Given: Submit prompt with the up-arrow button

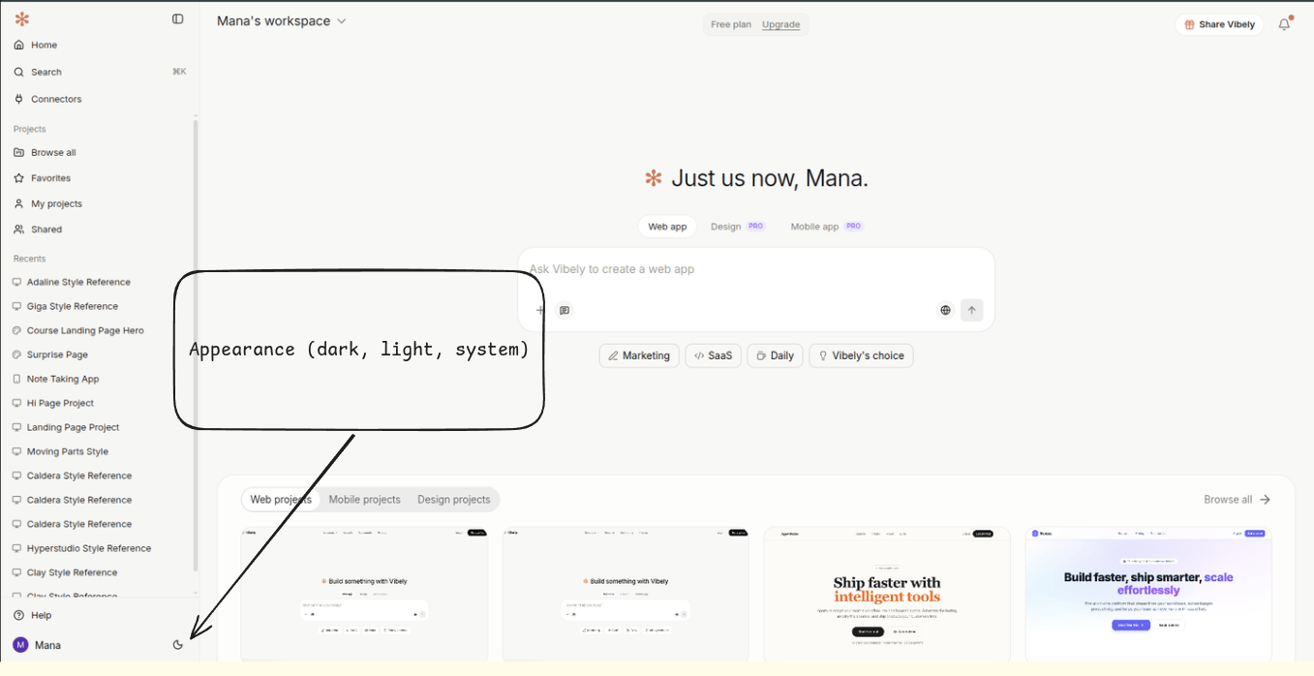Looking at the screenshot, I should point(972,311).
